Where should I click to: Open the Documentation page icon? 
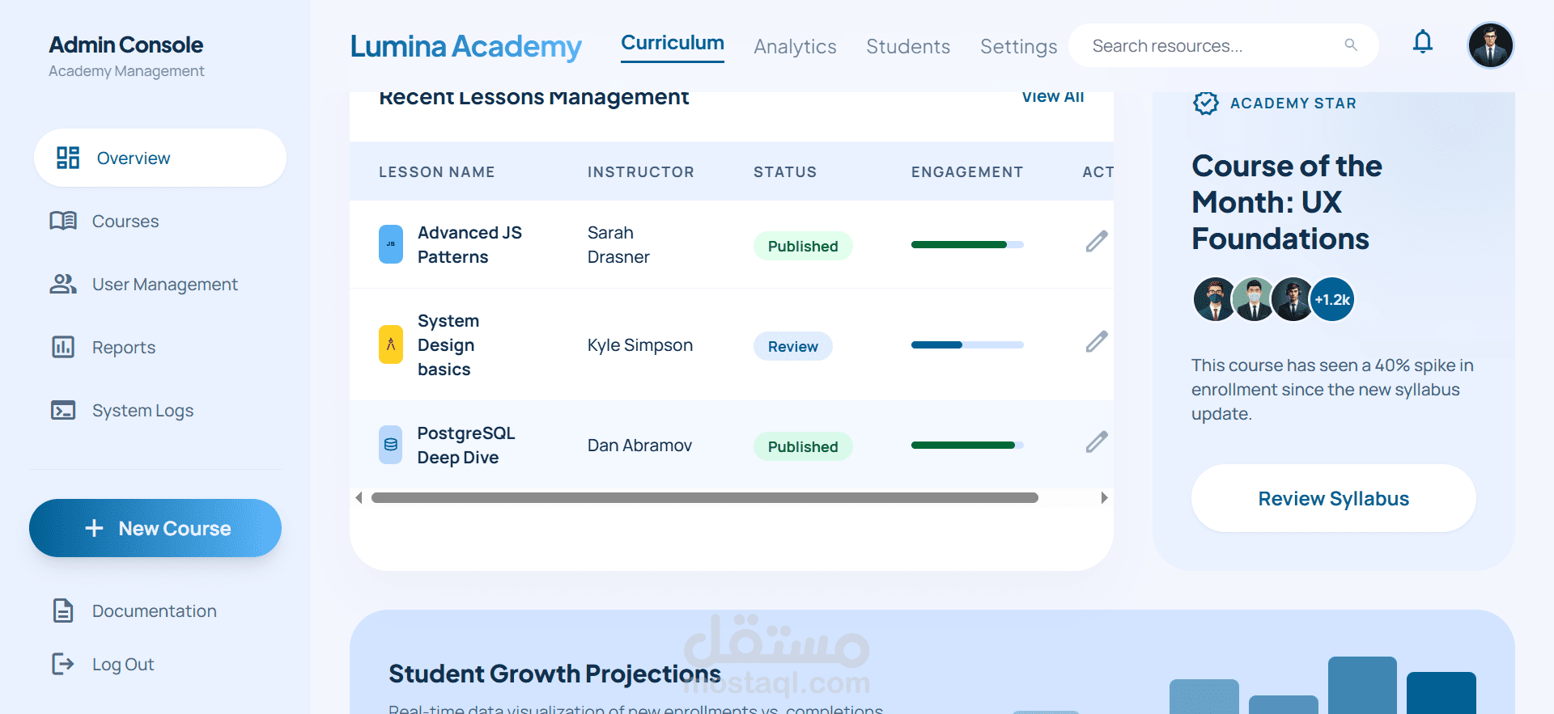point(63,611)
